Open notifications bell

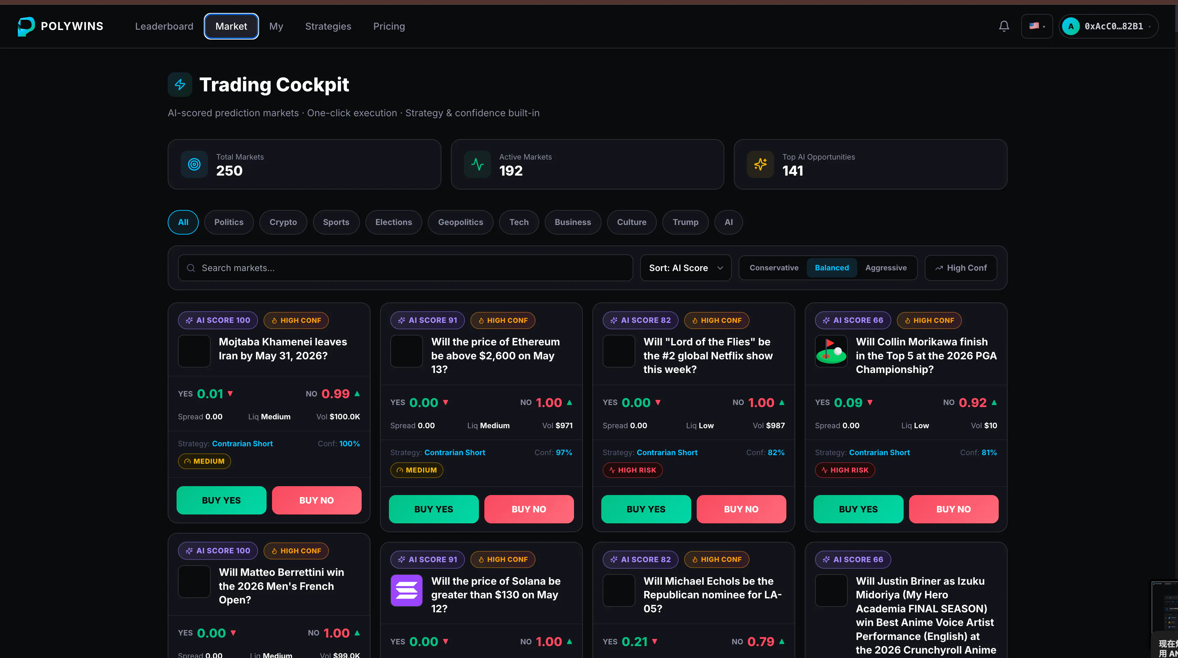tap(1004, 26)
